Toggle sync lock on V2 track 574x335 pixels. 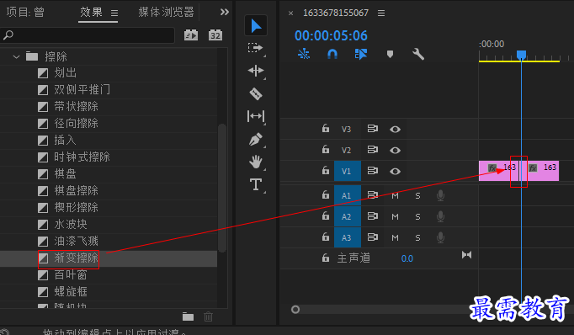click(x=373, y=150)
